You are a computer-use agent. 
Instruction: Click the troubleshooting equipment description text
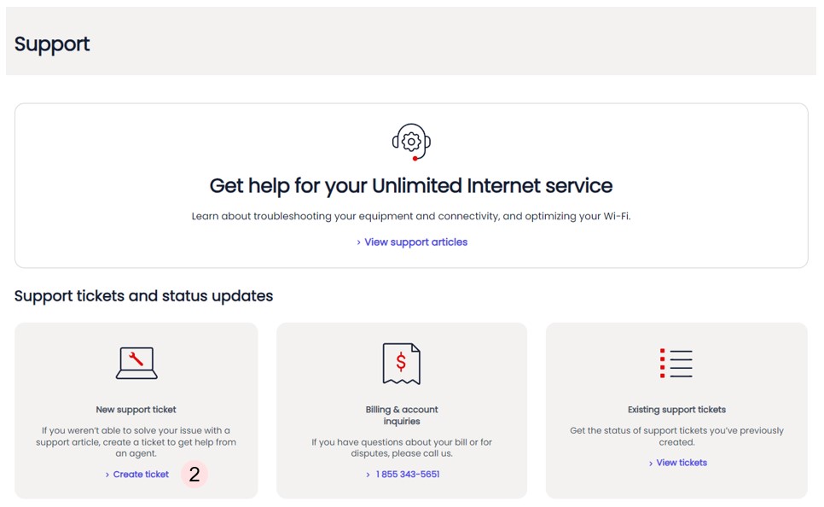pyautogui.click(x=411, y=217)
